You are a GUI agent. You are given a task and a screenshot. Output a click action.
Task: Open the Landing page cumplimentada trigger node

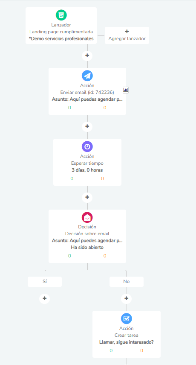(x=61, y=26)
